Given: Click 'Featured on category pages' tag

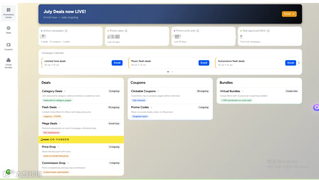Looking at the screenshot, I should coord(57,100).
